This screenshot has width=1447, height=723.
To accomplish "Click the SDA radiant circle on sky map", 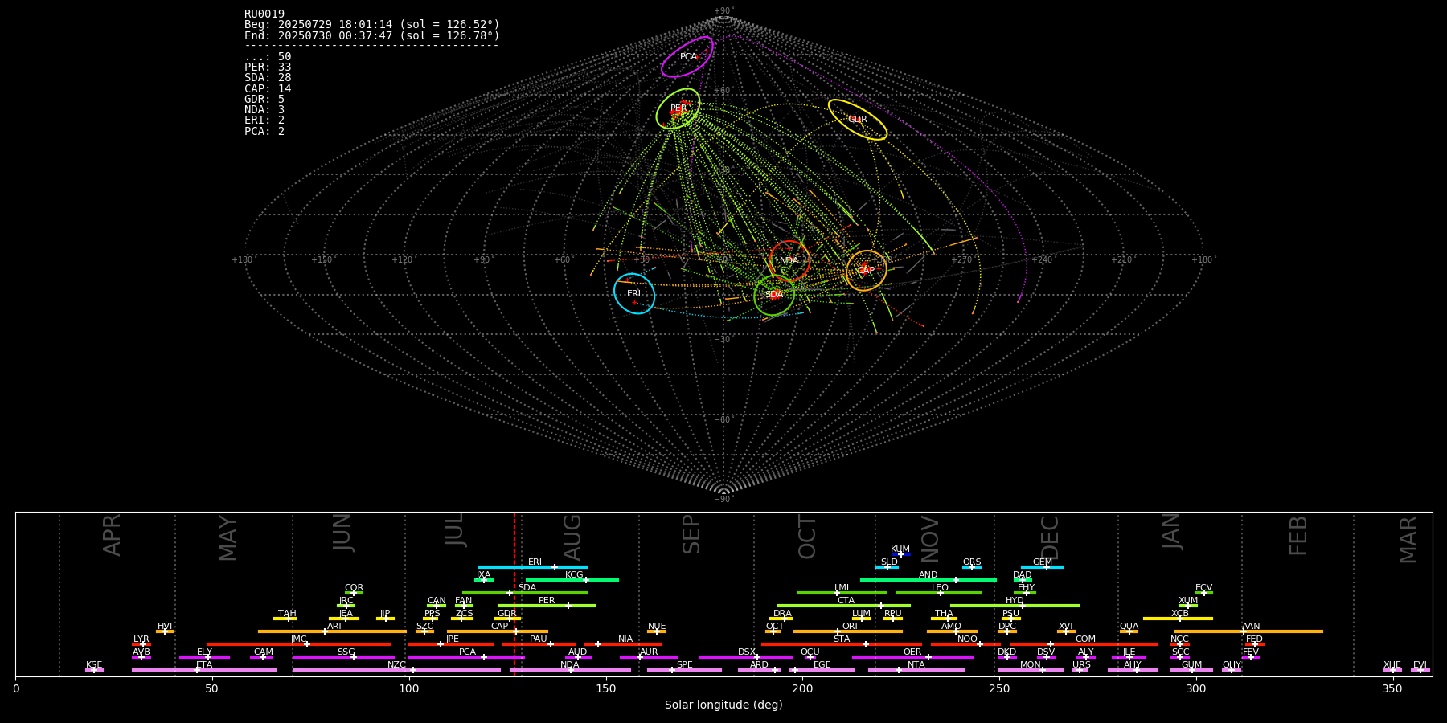I will click(x=774, y=295).
